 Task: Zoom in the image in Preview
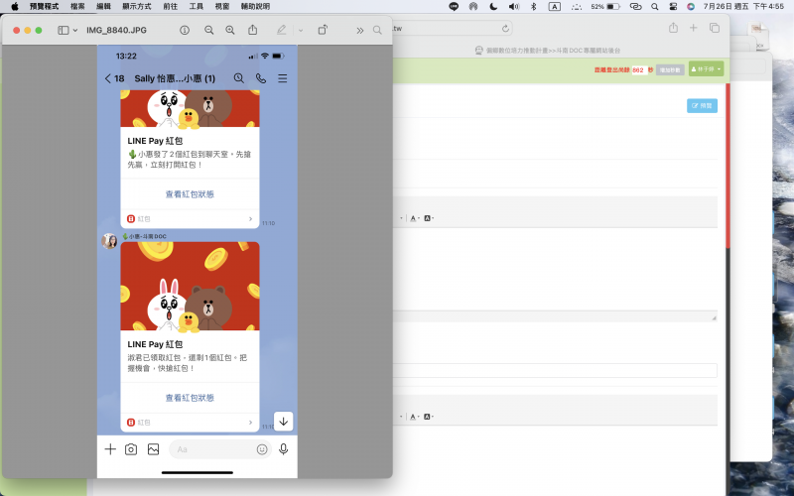(230, 30)
